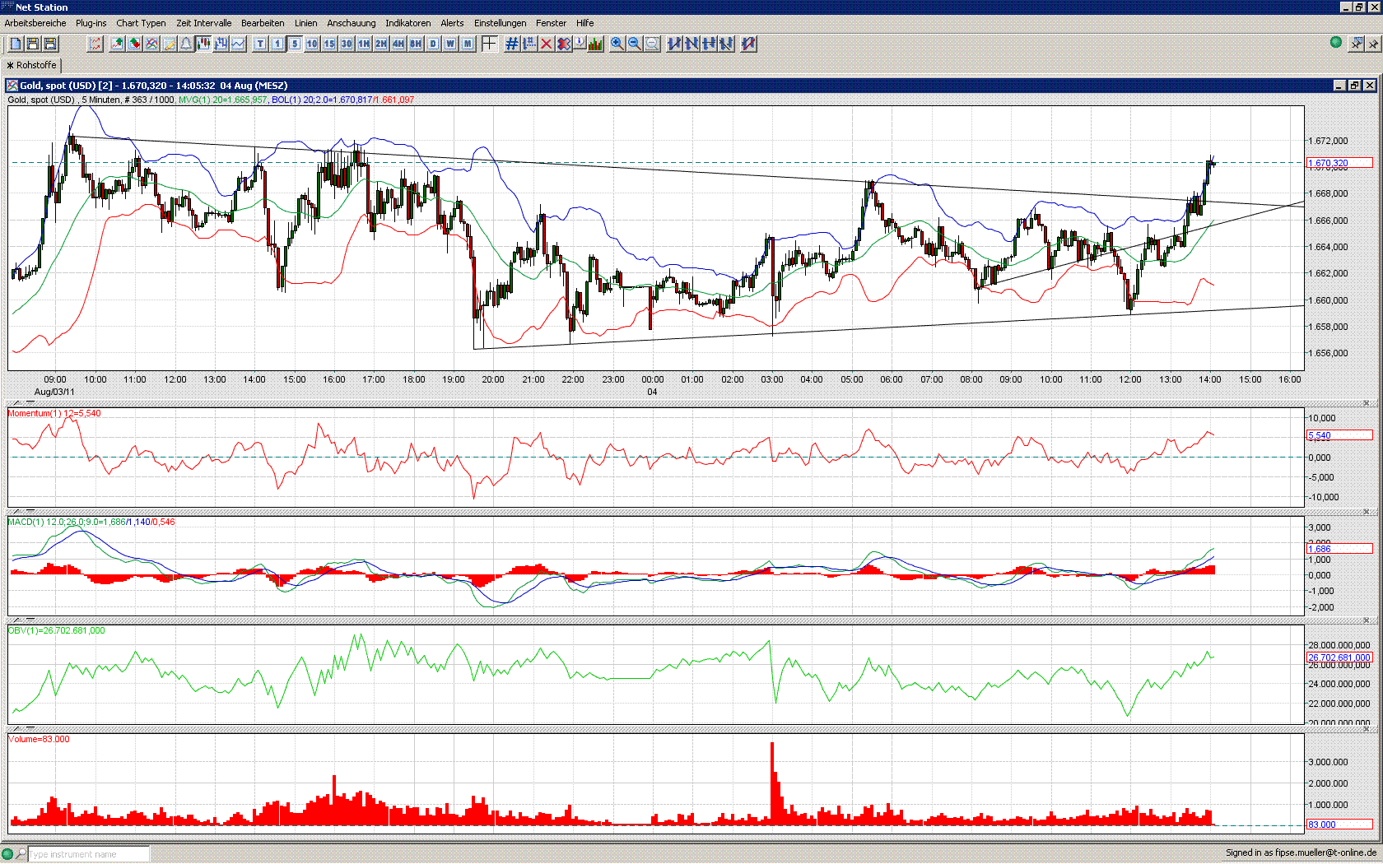Select the 5-minute interval button

pos(295,44)
